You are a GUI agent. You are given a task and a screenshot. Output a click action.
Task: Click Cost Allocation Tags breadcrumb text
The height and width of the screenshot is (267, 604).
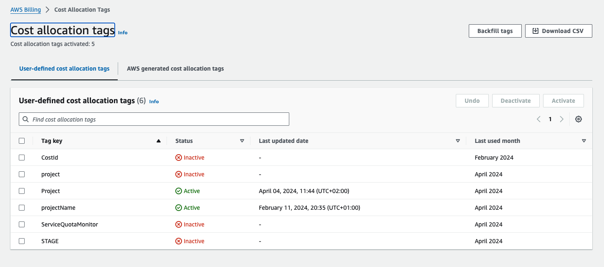pos(82,10)
